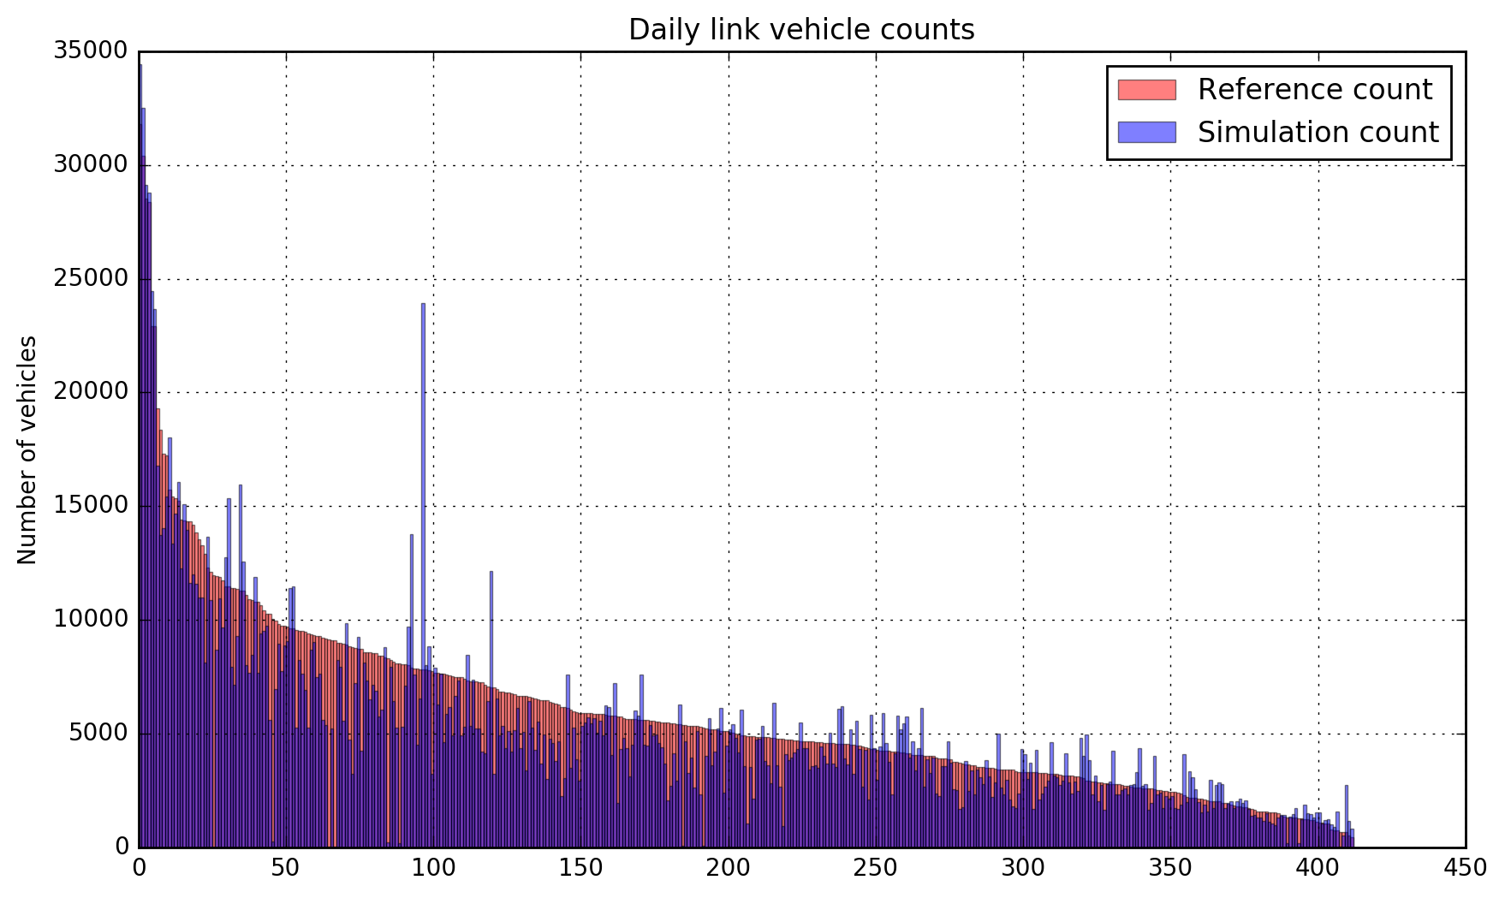1505x898 pixels.
Task: Click the y-axis tick label 25000
Action: (91, 278)
